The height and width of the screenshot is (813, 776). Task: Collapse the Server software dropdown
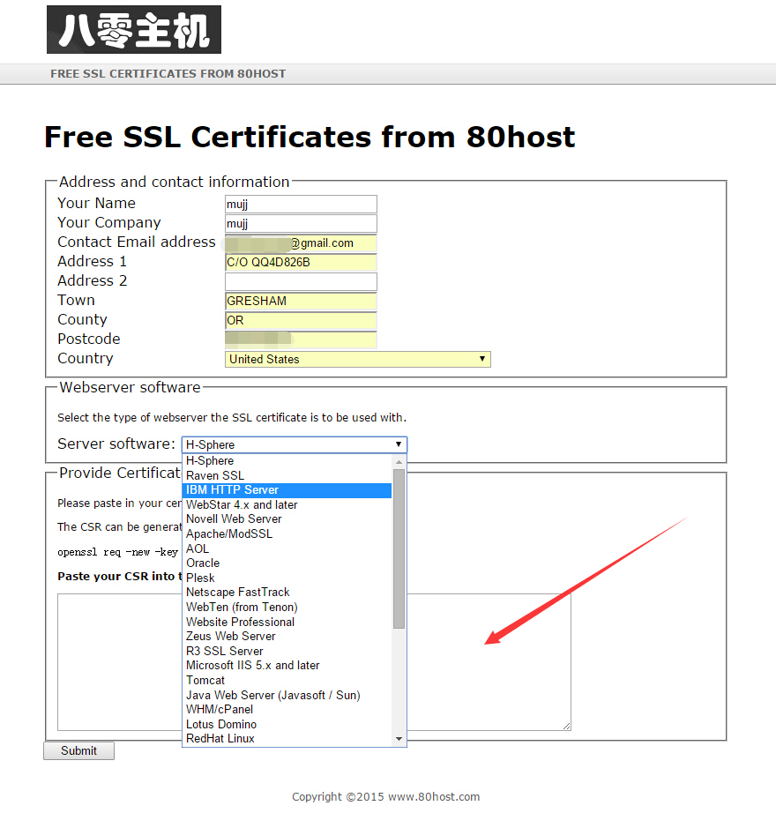tap(294, 444)
